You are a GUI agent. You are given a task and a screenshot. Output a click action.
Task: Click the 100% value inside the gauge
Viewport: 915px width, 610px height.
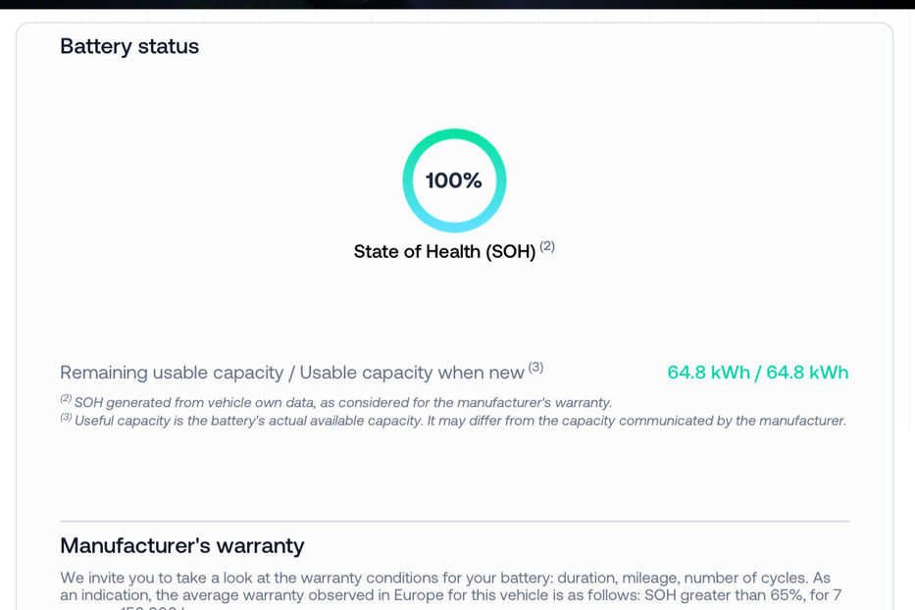[x=454, y=180]
